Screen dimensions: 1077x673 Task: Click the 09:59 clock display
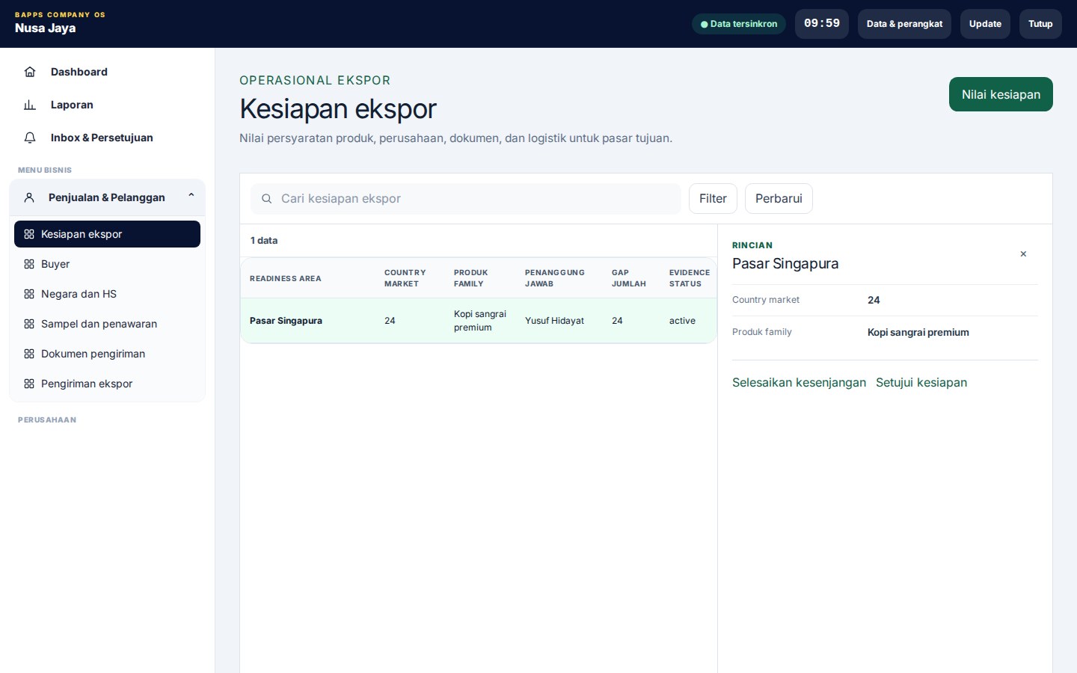pos(822,24)
